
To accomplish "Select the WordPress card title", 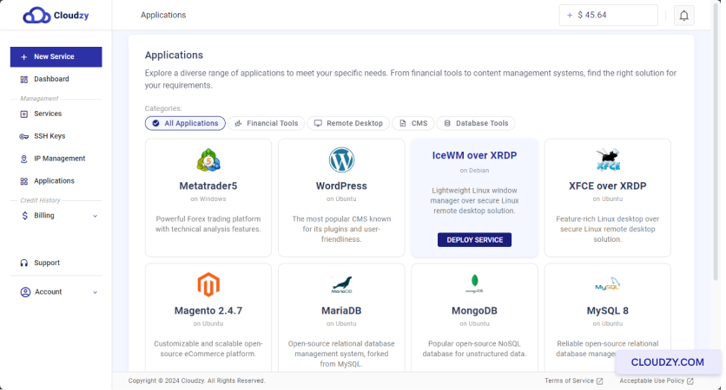I will 341,186.
